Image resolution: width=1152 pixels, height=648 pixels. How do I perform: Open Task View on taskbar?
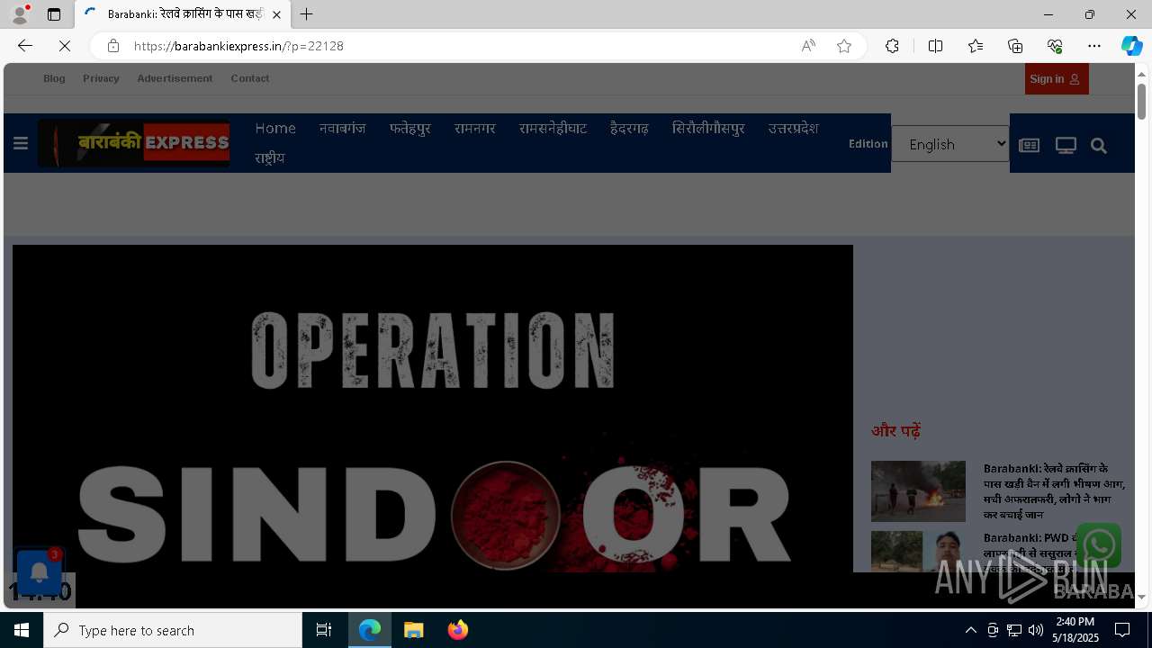[324, 630]
